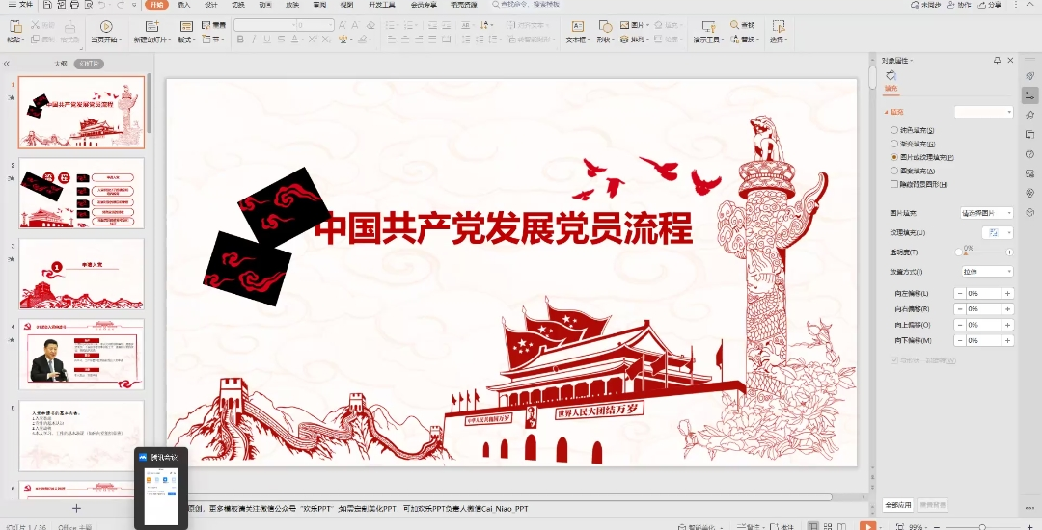Click the Save icon in quick access bar

[48, 5]
